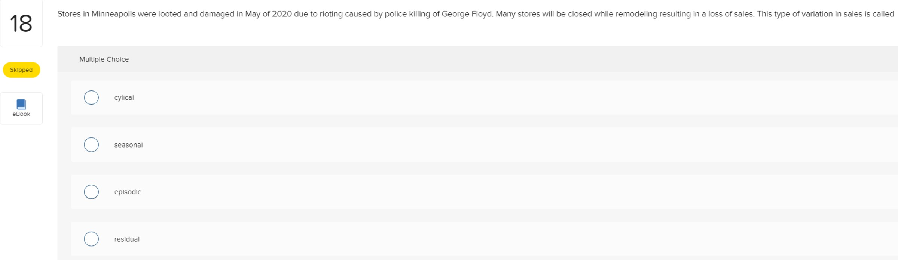This screenshot has height=260, width=898.
Task: Click the cylical answer row background
Action: (485, 97)
